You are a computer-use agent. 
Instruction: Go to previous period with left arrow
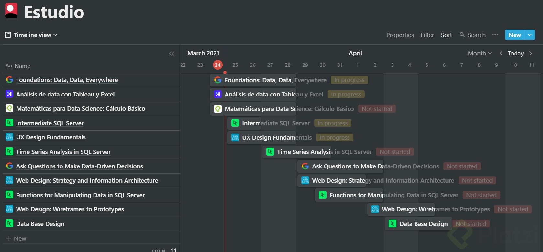coord(501,53)
